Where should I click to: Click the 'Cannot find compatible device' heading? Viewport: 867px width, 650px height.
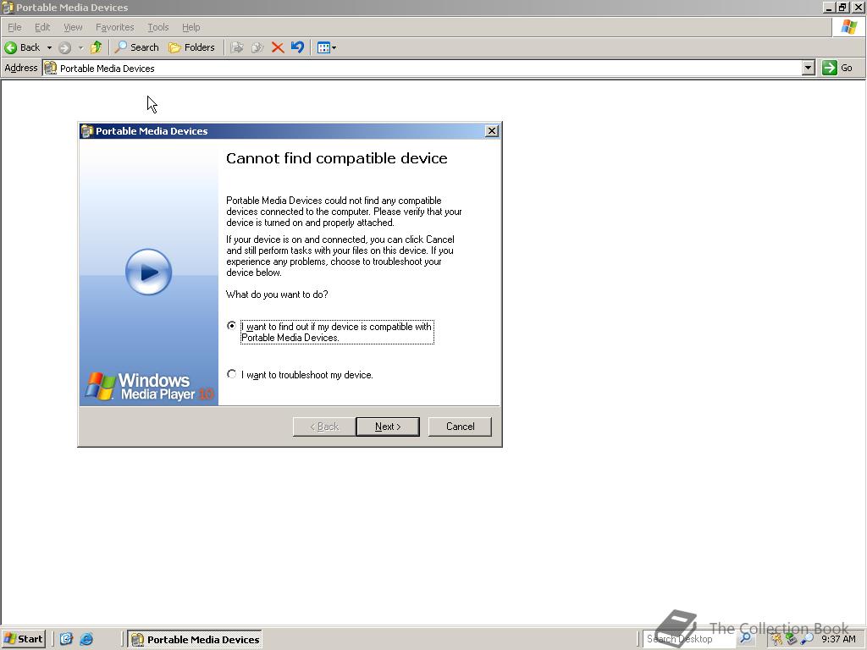tap(337, 158)
